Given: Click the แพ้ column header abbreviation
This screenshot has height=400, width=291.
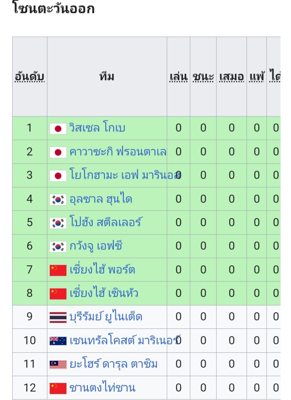Looking at the screenshot, I should 257,76.
